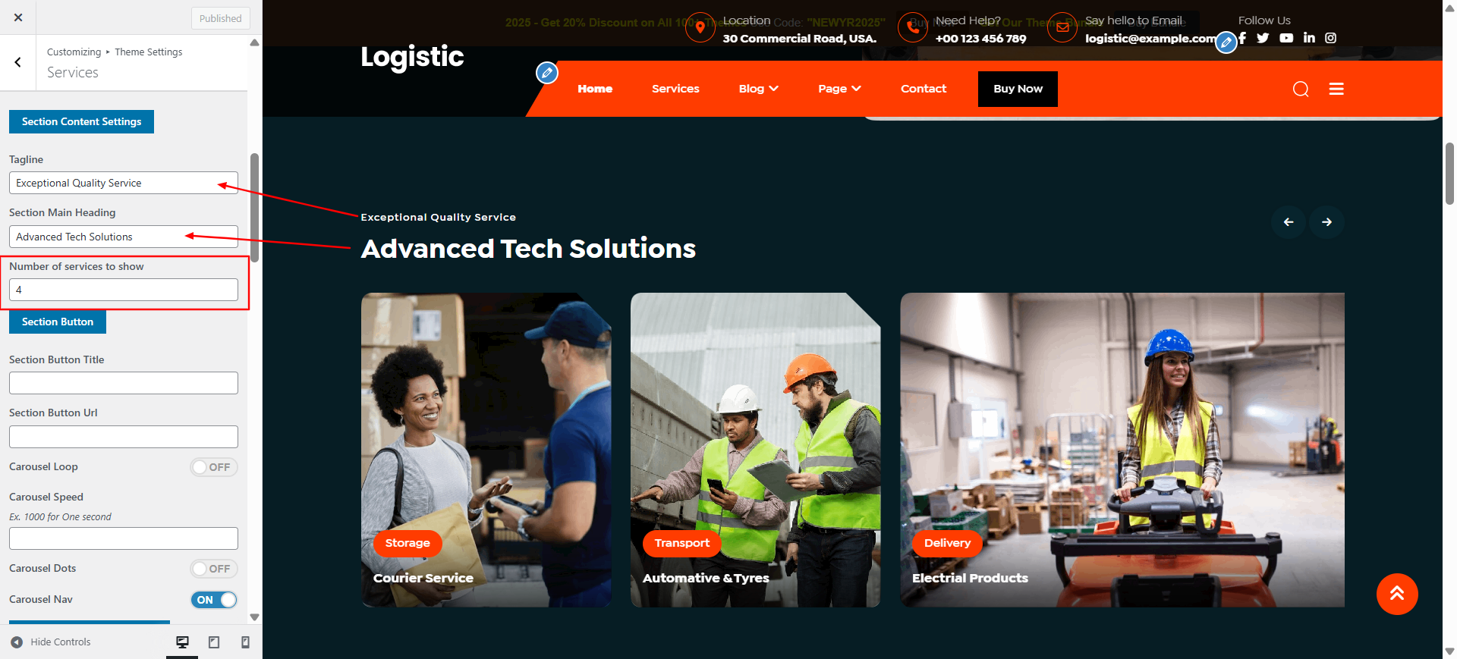Open the Contact menu item
1457x659 pixels.
pos(924,89)
